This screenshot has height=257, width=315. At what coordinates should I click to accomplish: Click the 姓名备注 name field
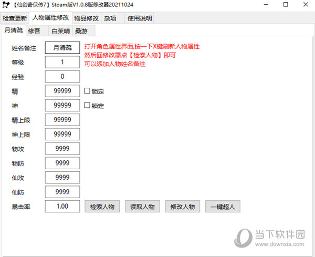click(x=62, y=48)
